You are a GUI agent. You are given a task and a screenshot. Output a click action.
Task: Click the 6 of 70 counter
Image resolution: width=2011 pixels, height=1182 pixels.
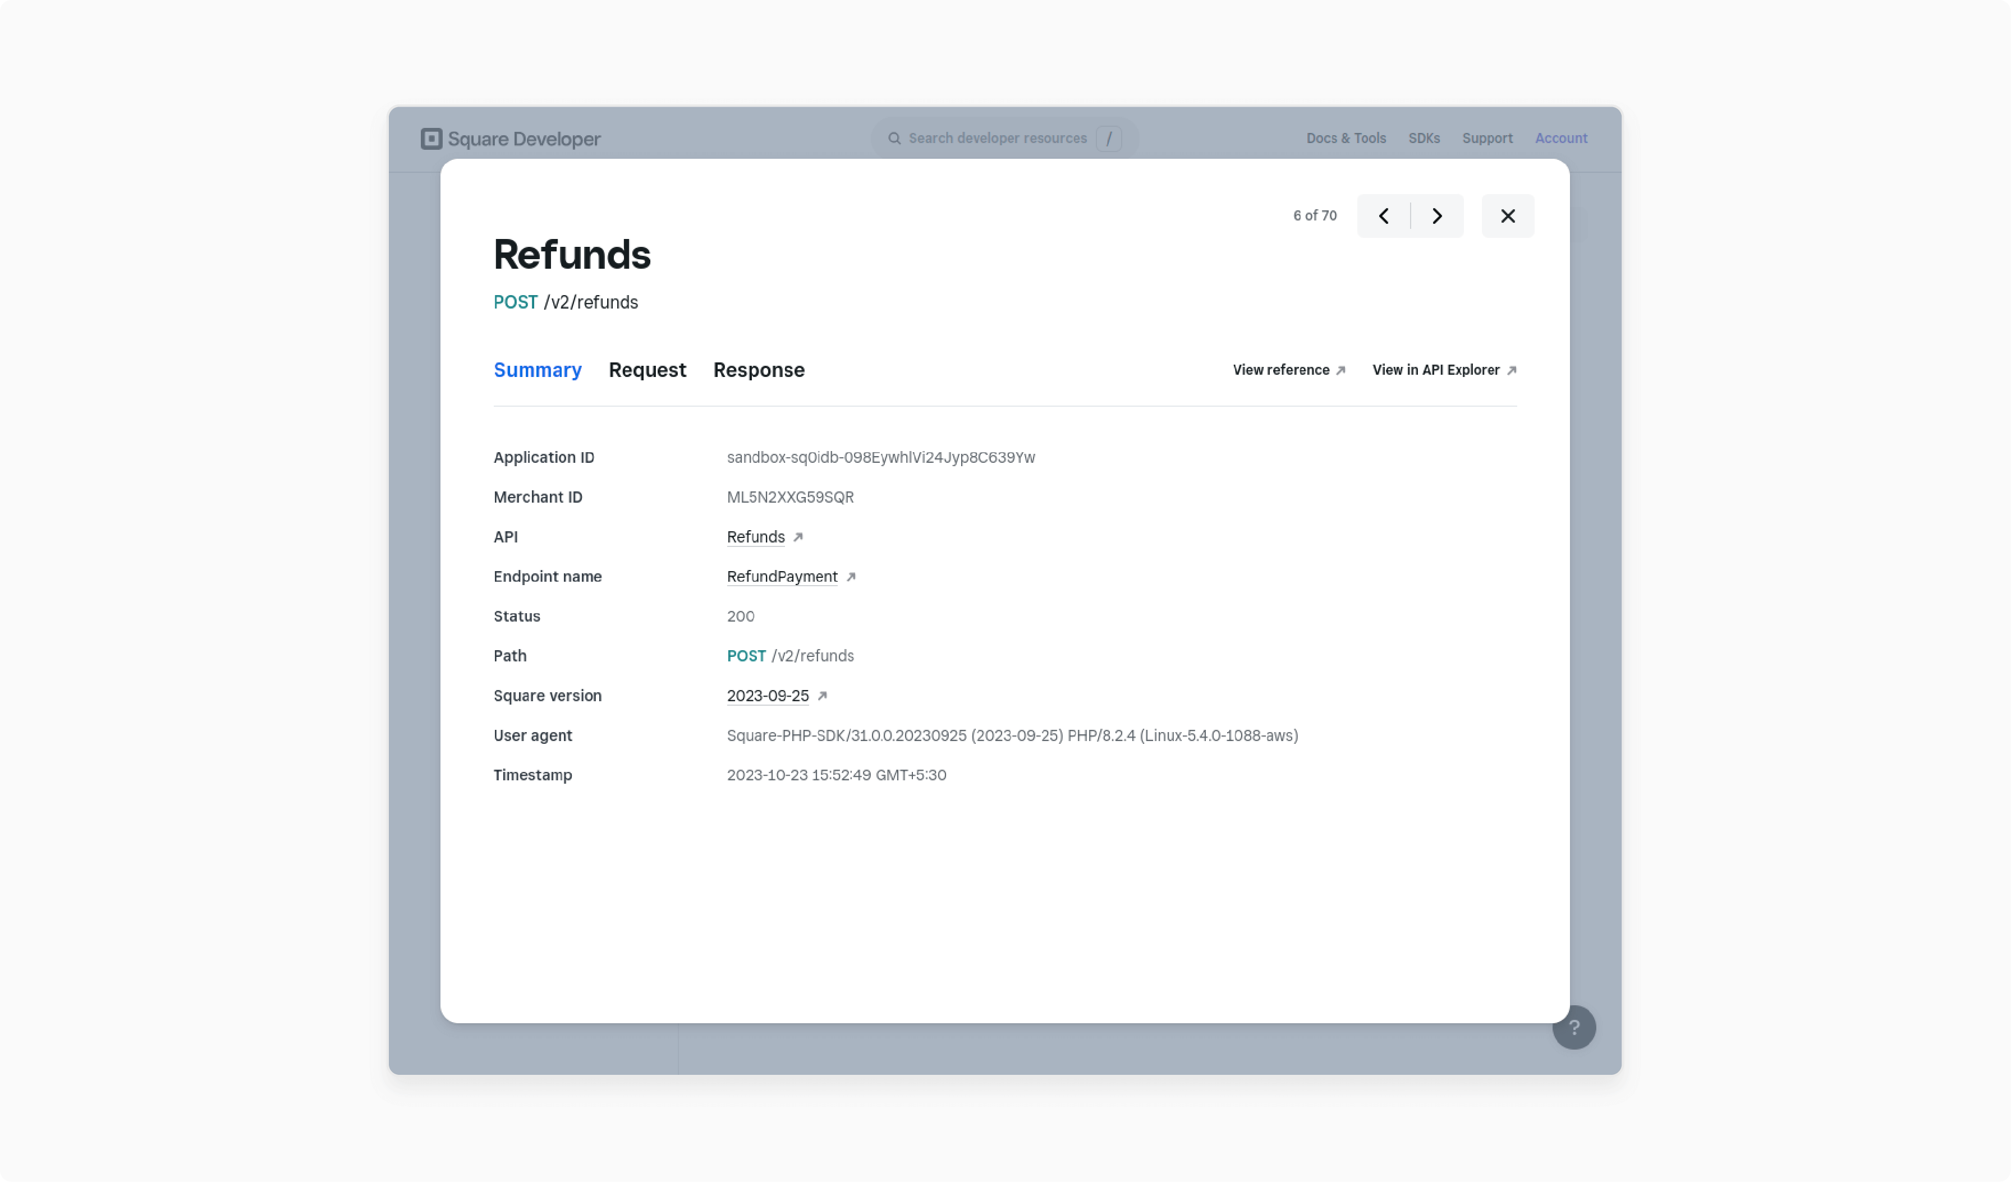click(x=1314, y=215)
